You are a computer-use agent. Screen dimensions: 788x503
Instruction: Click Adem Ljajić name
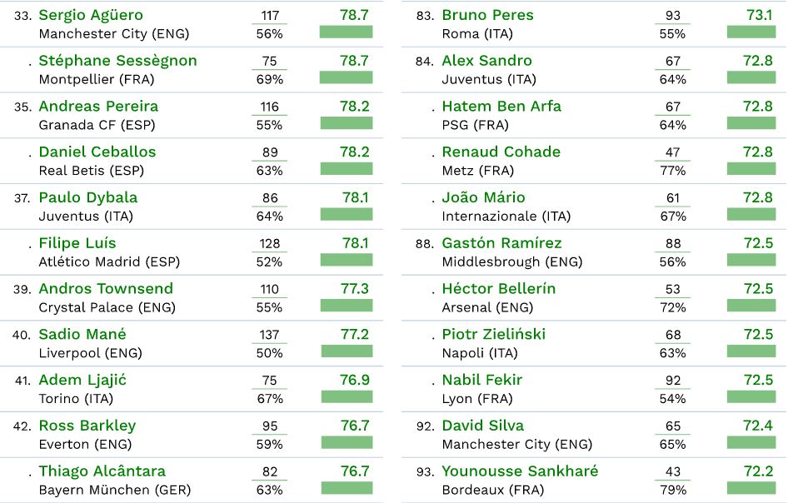click(82, 380)
